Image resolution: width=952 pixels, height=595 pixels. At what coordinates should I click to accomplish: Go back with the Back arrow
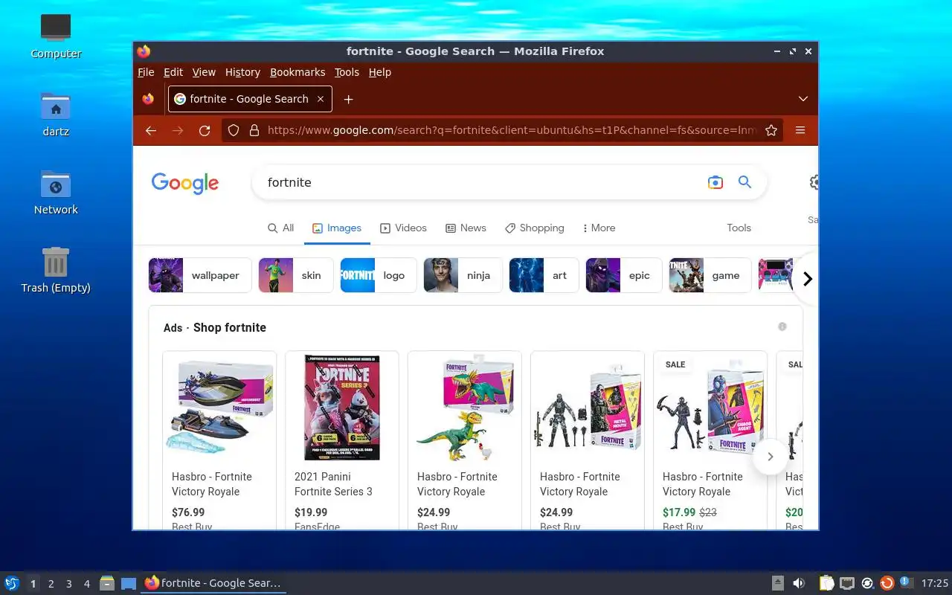(x=151, y=130)
